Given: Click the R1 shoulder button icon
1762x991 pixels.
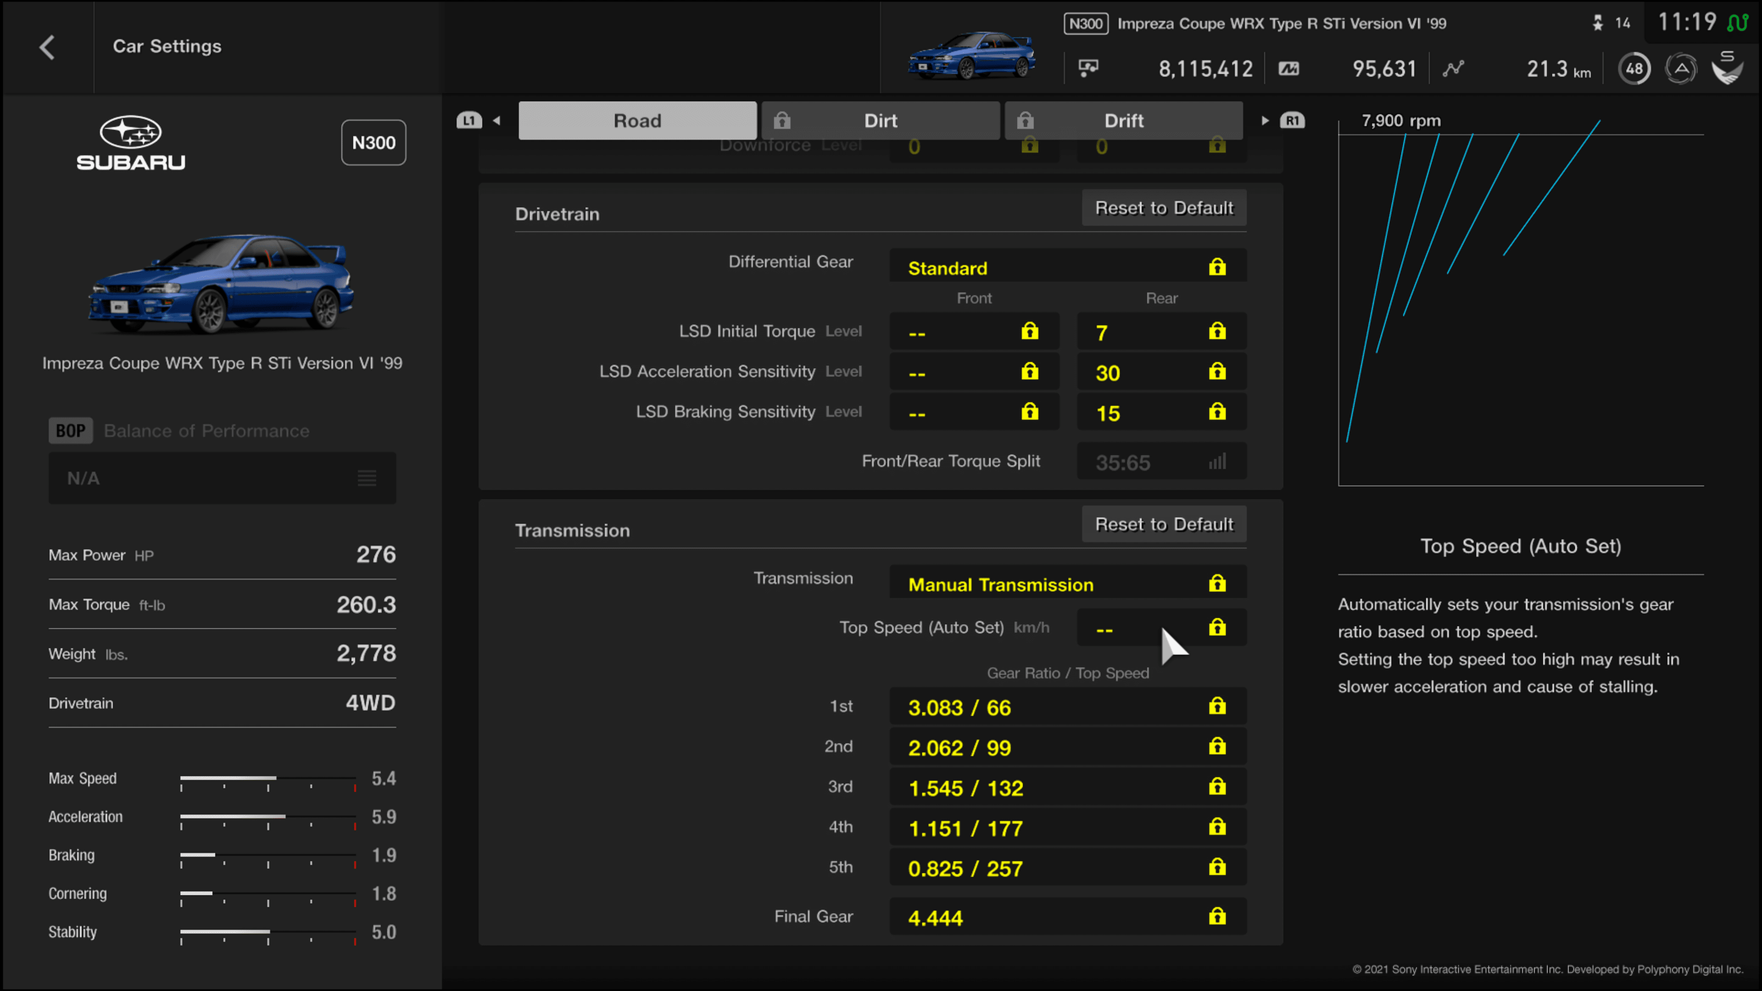Looking at the screenshot, I should pos(1292,121).
